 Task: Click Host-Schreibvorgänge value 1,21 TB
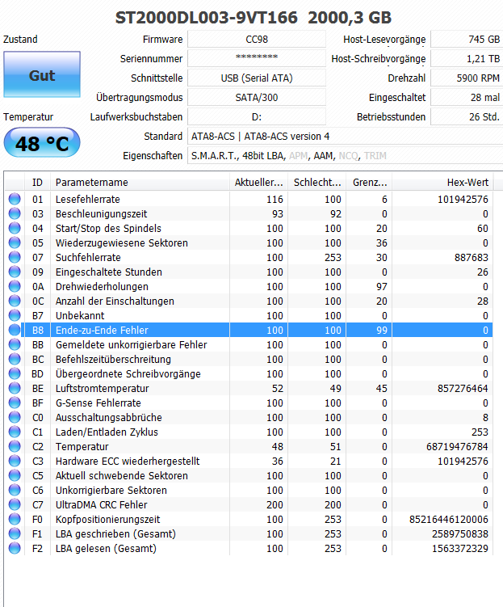coord(467,58)
